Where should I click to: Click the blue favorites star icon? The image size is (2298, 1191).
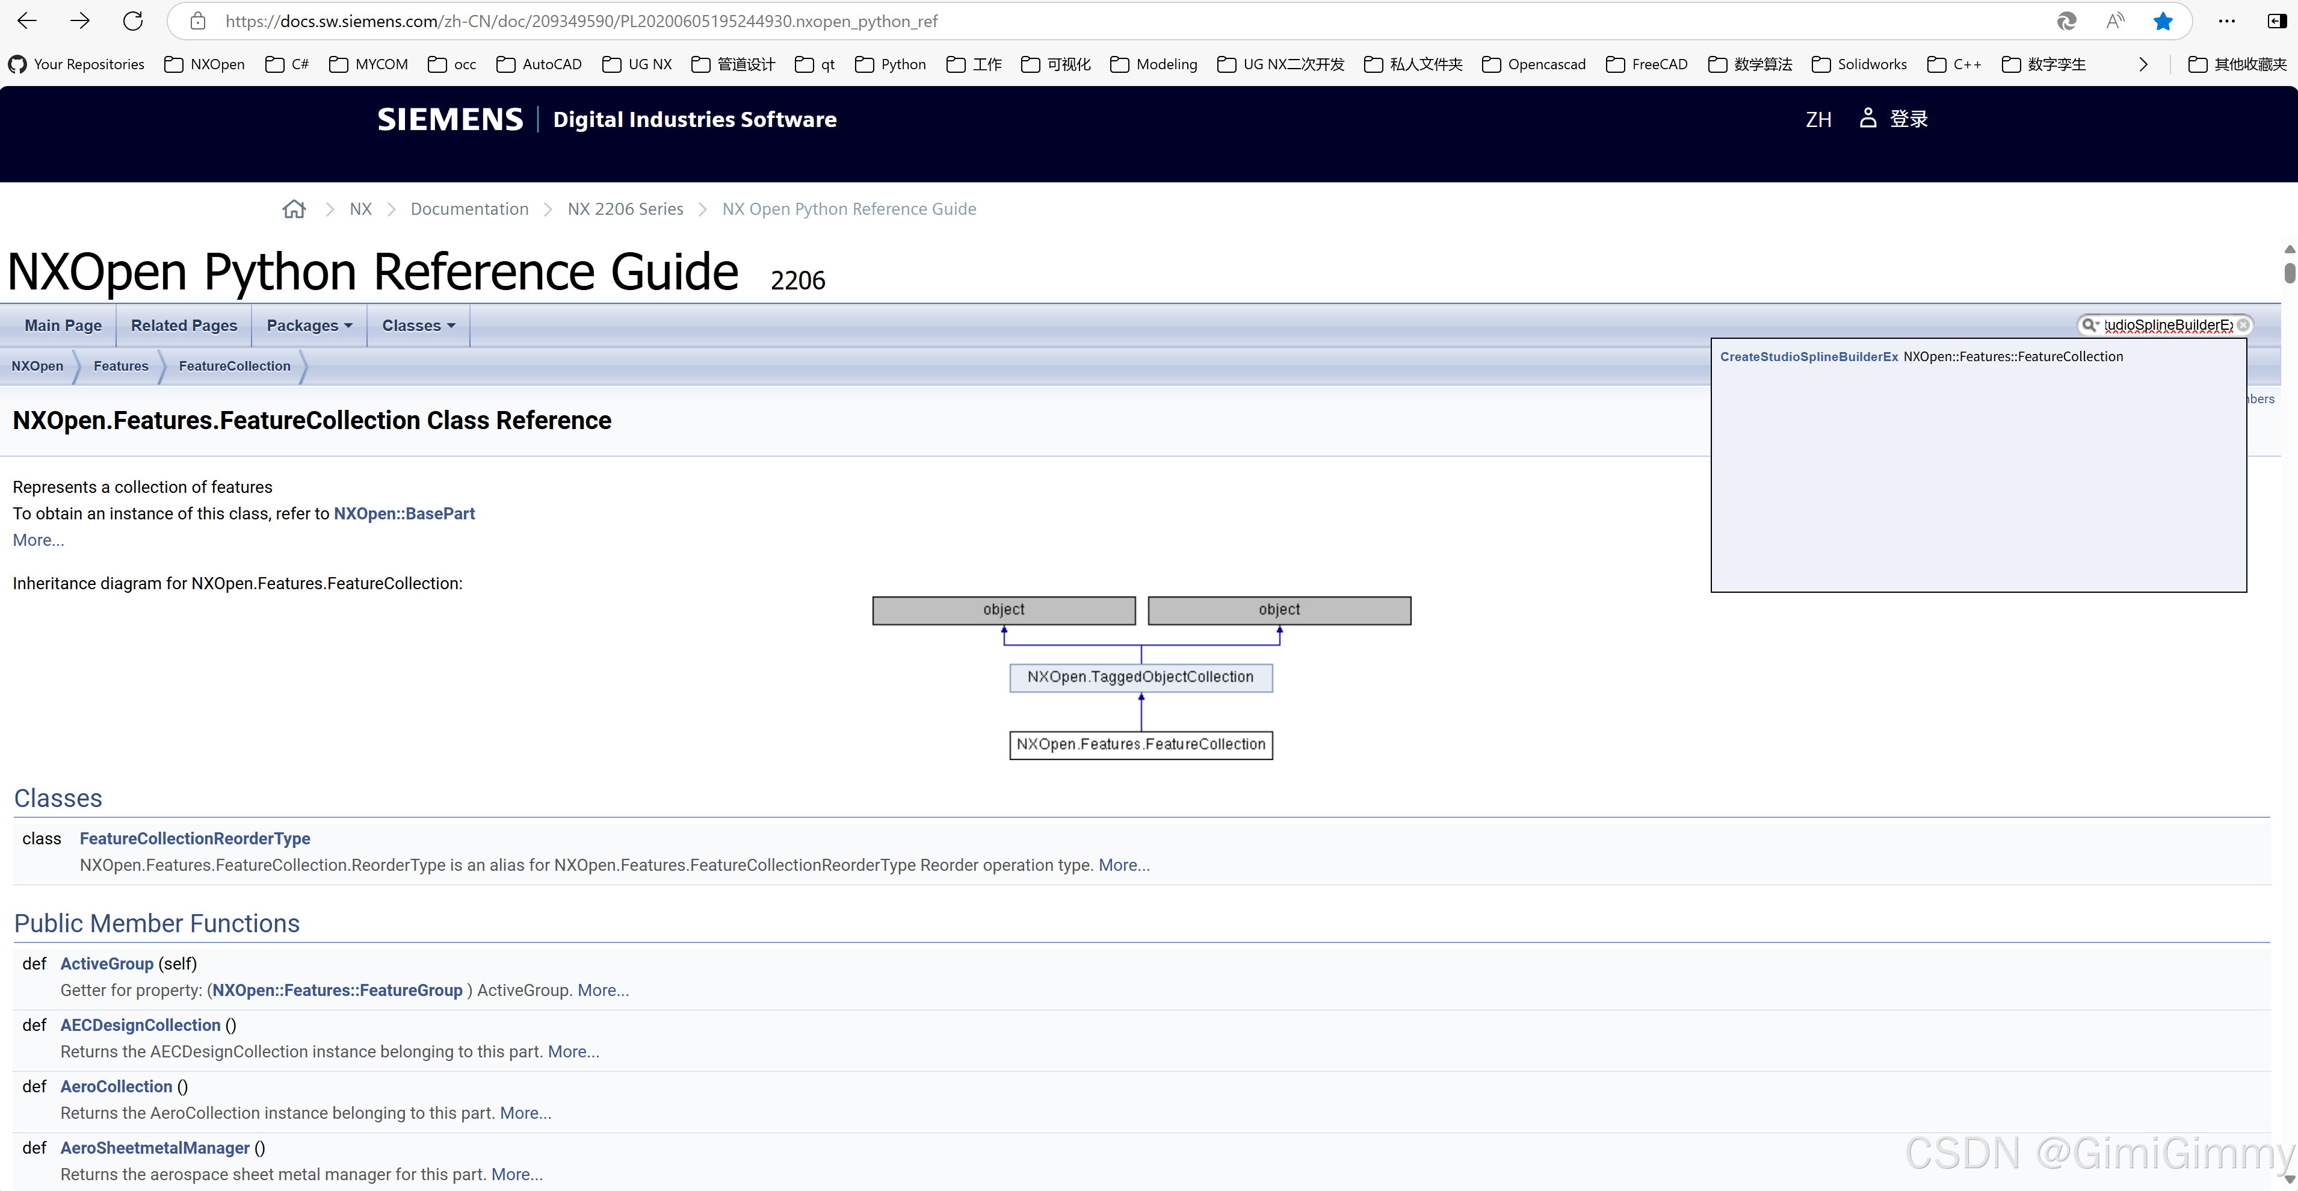2163,22
